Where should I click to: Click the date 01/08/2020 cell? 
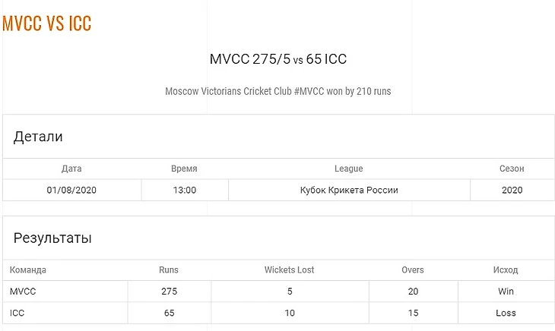point(71,190)
